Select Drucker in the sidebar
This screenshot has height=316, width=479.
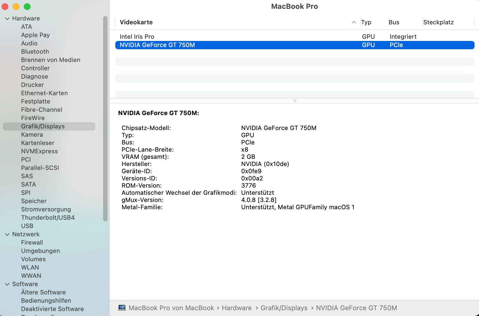[x=32, y=85]
